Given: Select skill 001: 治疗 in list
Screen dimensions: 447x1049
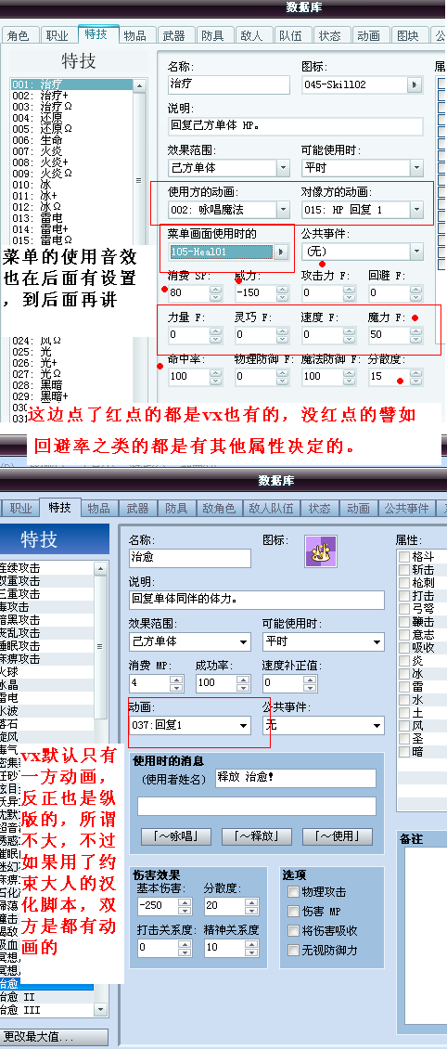Looking at the screenshot, I should (x=72, y=85).
